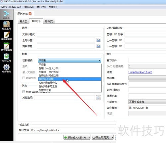Focus the 名称模板 input field
This screenshot has width=166, height=143.
[x=147, y=108]
